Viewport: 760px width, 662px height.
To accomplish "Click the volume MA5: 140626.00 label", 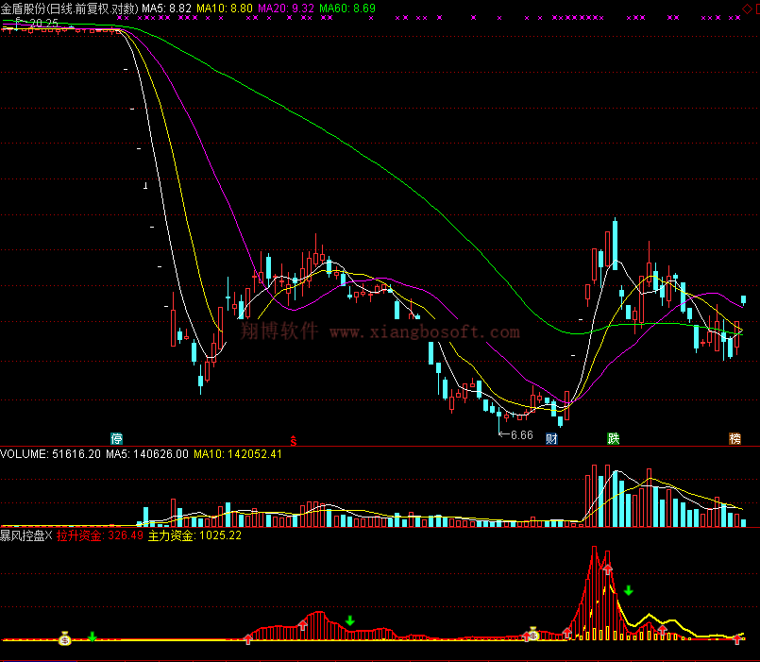I will (x=147, y=454).
